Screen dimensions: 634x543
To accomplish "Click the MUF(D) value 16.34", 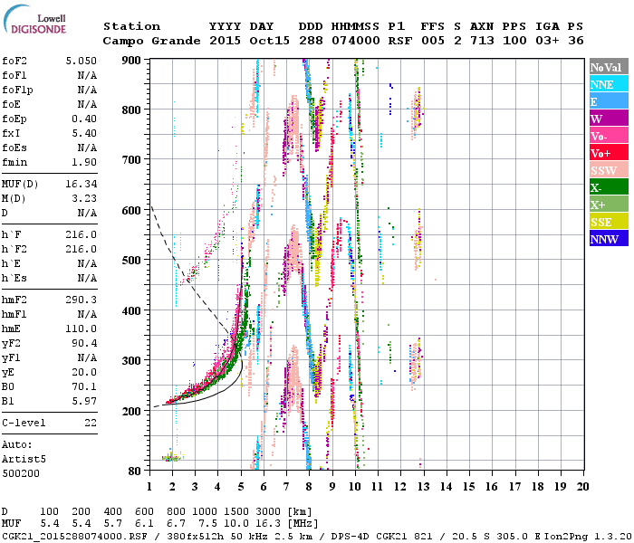I will [82, 185].
